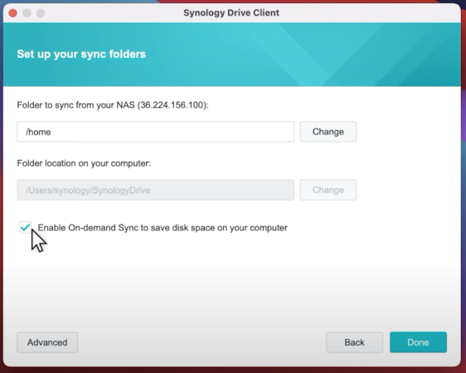Close the Synology Drive Client window
Screen dimensions: 466x373
point(12,13)
